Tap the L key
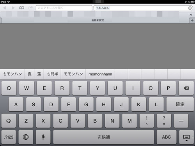Viewport: 195px width, 146px height. tap(156, 104)
